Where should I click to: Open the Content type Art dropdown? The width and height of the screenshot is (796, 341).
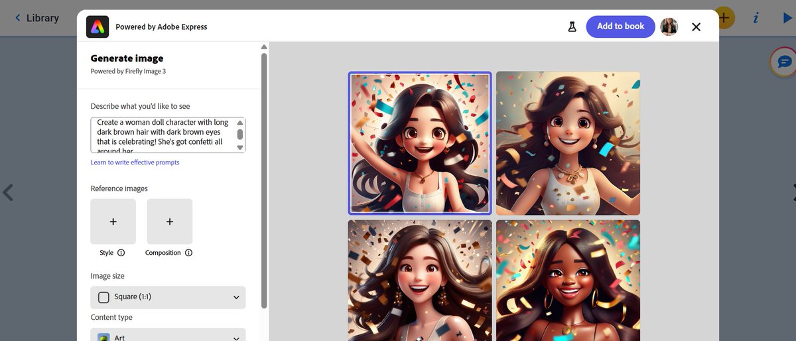168,334
